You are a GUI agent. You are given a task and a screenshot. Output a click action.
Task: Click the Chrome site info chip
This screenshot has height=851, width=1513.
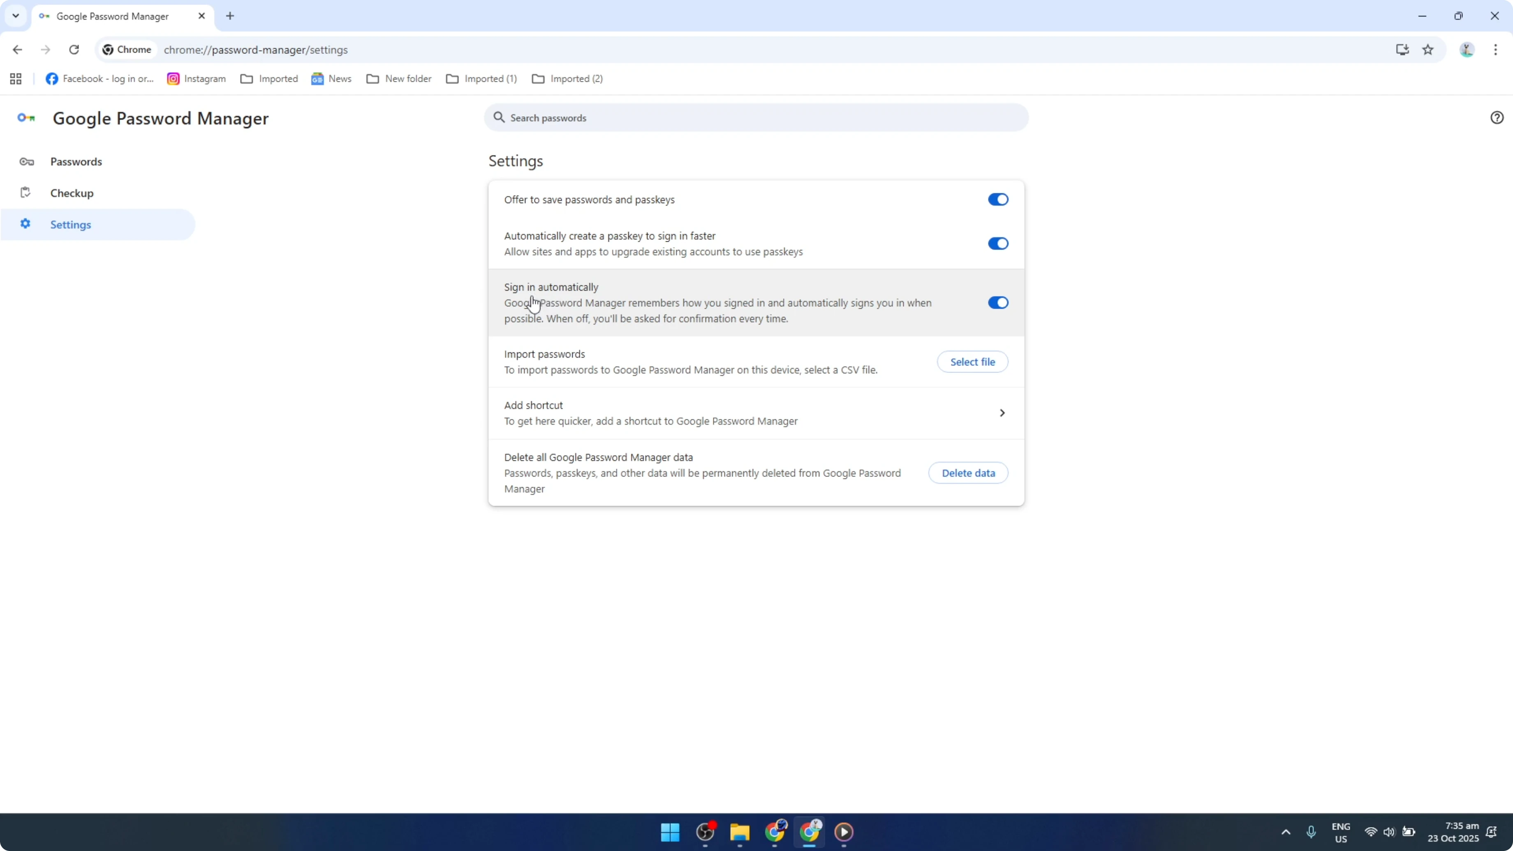[x=127, y=50]
